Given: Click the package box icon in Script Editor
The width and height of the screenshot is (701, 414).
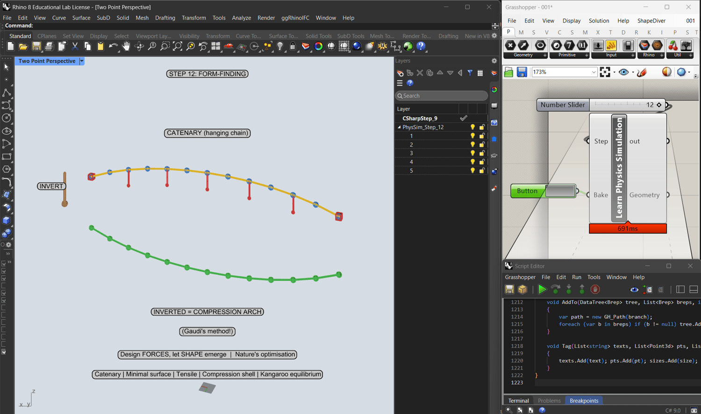Looking at the screenshot, I should point(522,290).
